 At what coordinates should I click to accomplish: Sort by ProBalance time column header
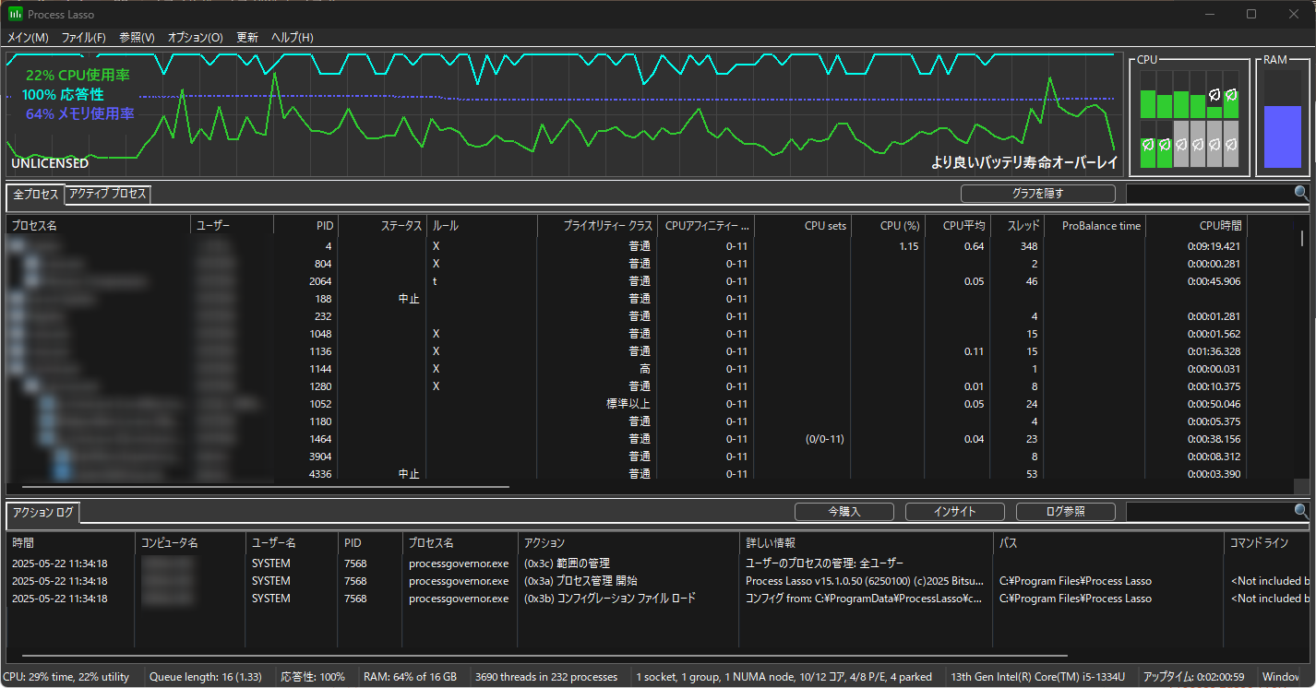1095,225
